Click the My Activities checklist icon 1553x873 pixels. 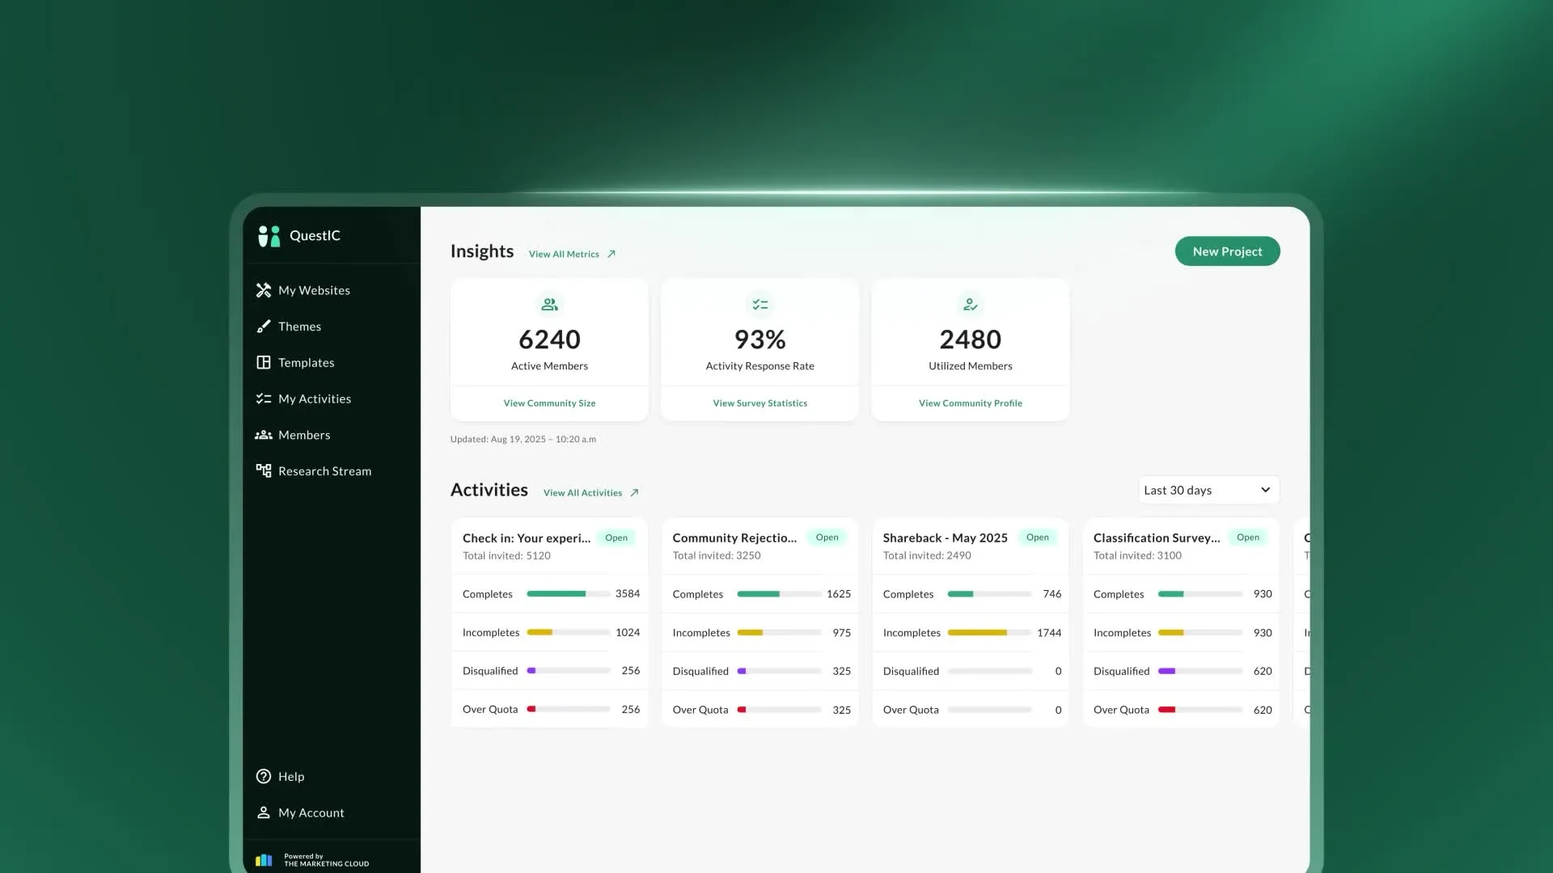pos(264,399)
